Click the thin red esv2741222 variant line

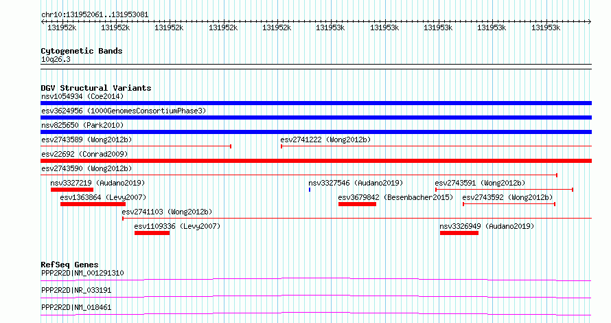tap(436, 146)
